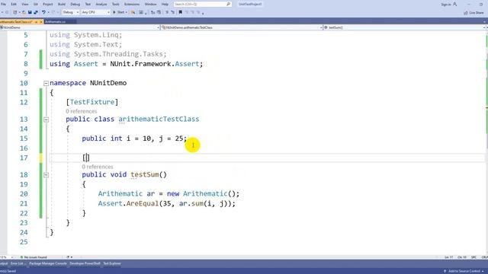Open the Start button dropdown arrow
Image resolution: width=488 pixels, height=274 pixels.
127,12
